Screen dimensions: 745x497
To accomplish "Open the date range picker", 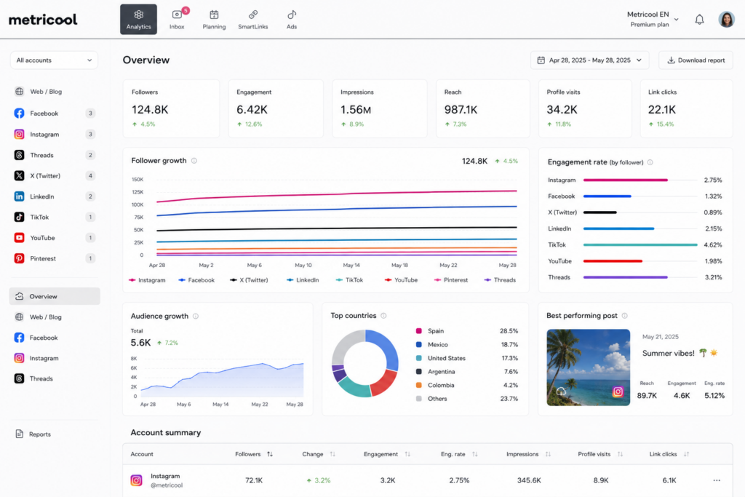I will (589, 60).
